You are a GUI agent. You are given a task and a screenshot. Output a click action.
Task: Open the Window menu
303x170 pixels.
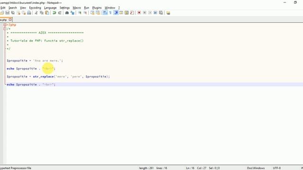coord(110,8)
